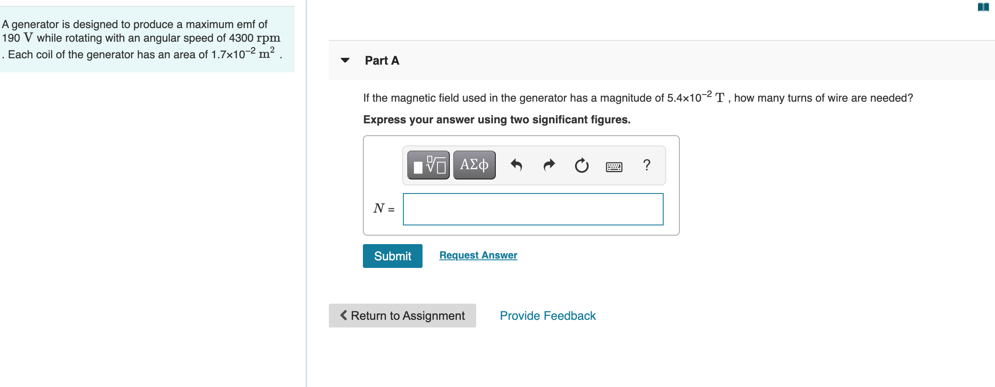
Task: Open the on-screen keyboard shortcuts icon
Action: pos(614,167)
